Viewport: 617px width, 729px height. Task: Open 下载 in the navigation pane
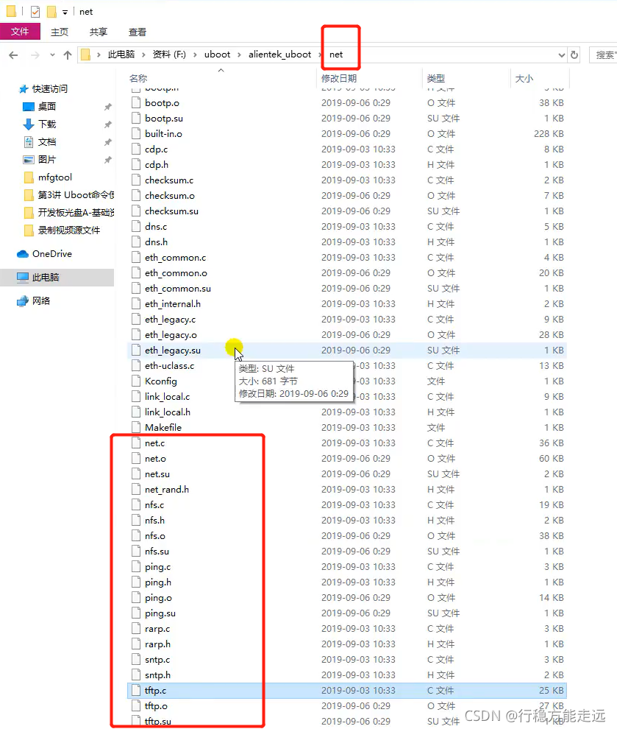(47, 124)
